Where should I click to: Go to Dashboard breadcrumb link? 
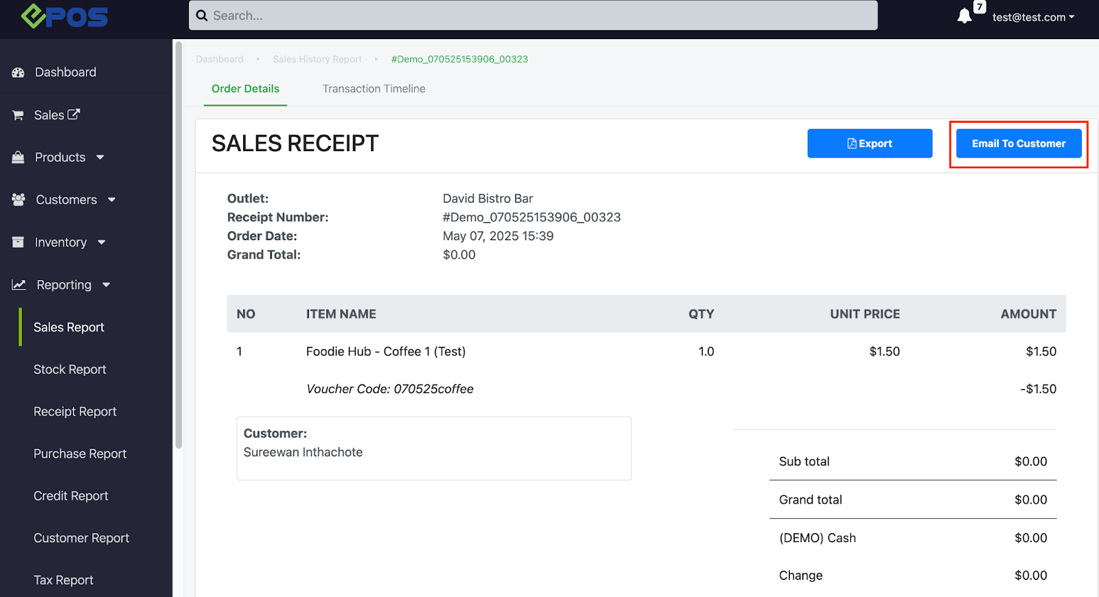(x=220, y=59)
